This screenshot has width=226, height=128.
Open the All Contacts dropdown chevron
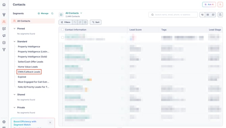pyautogui.click(x=81, y=13)
